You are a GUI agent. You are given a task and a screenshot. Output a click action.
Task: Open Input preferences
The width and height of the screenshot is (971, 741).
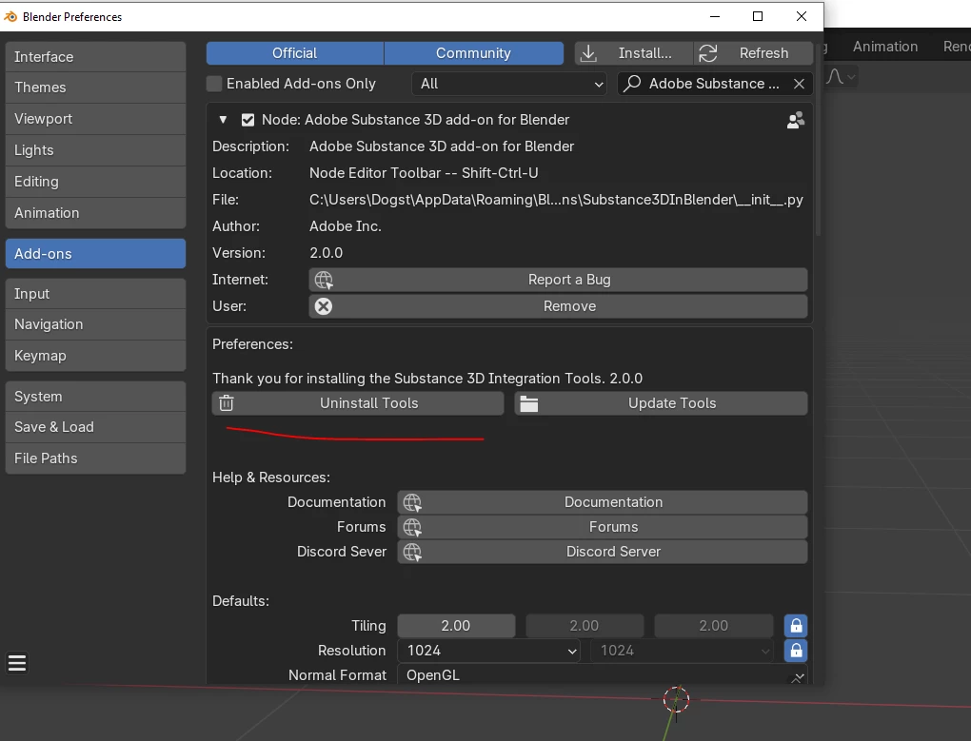point(95,294)
